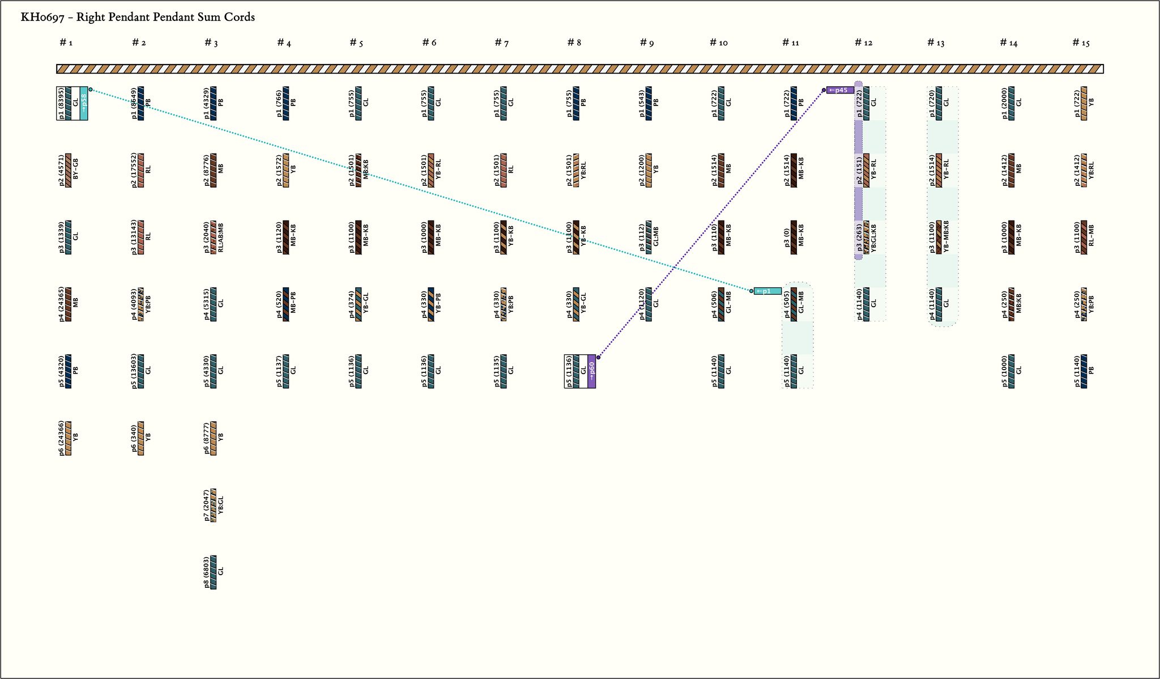Click the purple →p60 link tag
Image resolution: width=1160 pixels, height=679 pixels.
click(591, 371)
